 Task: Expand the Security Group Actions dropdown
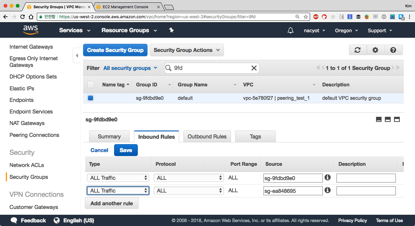coord(187,50)
